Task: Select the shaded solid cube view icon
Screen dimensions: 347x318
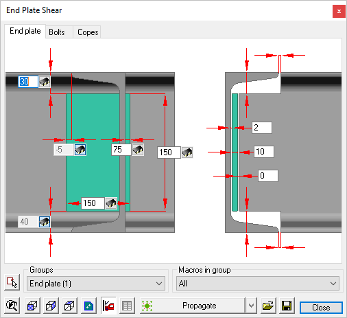Action: click(32, 306)
